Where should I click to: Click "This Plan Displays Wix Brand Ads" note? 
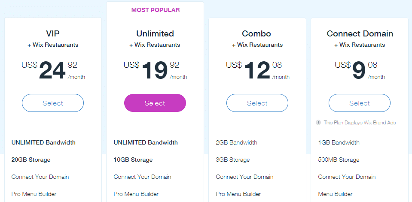click(360, 123)
